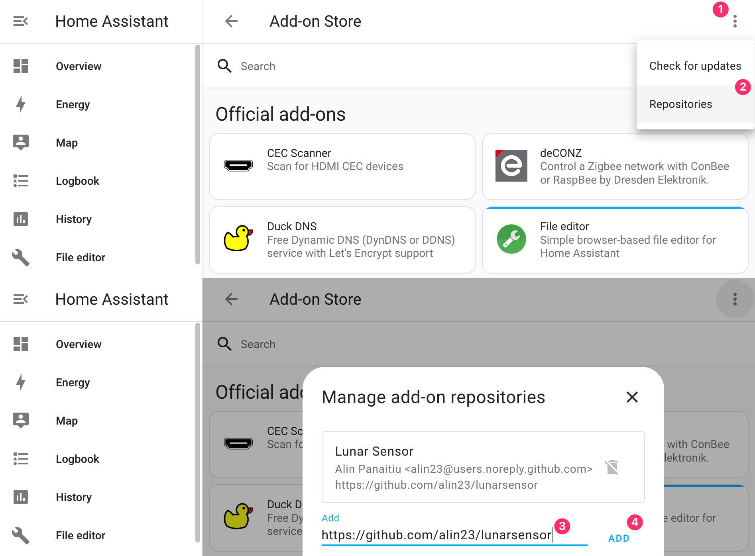Screen dimensions: 755x556
Task: Click Logbook list icon in lower sidebar
Action: [x=21, y=459]
